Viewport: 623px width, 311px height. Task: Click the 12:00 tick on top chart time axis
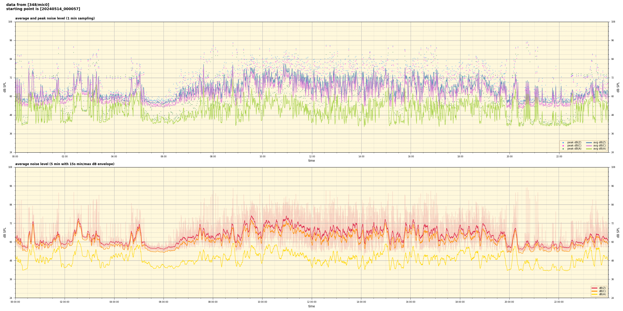312,157
